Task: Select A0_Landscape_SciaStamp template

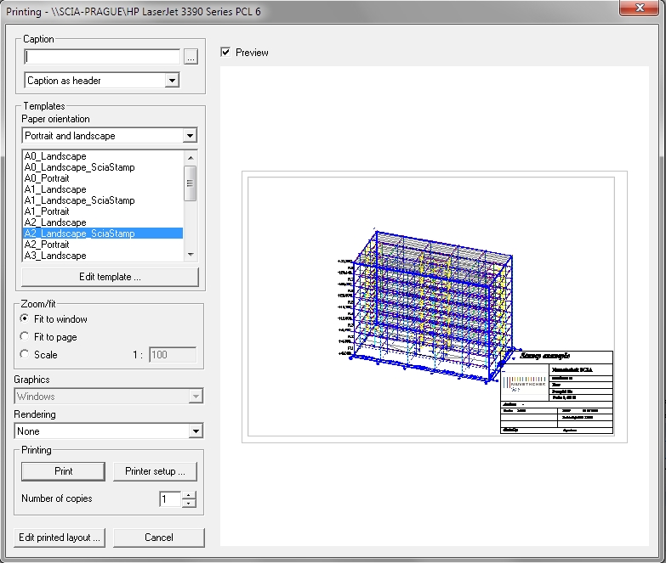Action: click(79, 167)
